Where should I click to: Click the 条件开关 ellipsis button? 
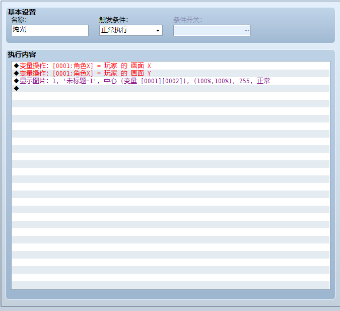point(246,30)
